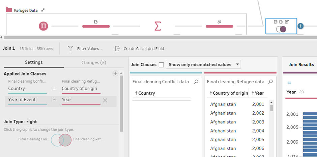
Task: Click the Refugee Data input step icon
Action: 43,26
